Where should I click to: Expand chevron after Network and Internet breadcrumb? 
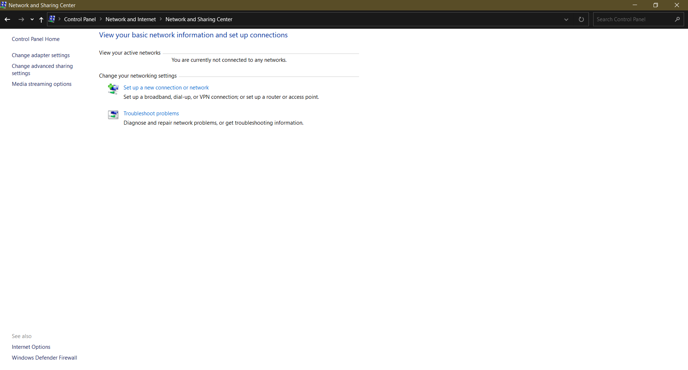pos(161,19)
